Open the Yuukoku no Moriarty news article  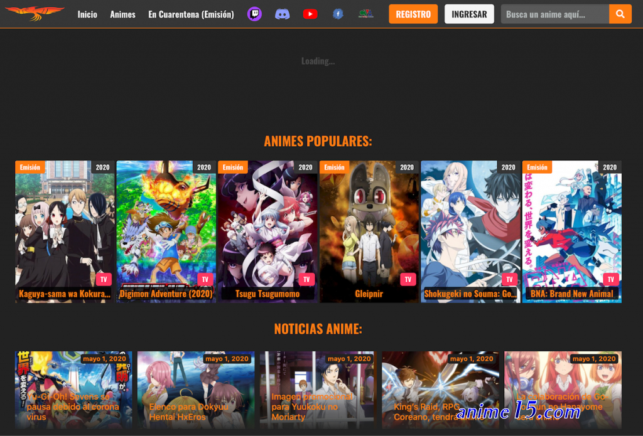tap(318, 390)
